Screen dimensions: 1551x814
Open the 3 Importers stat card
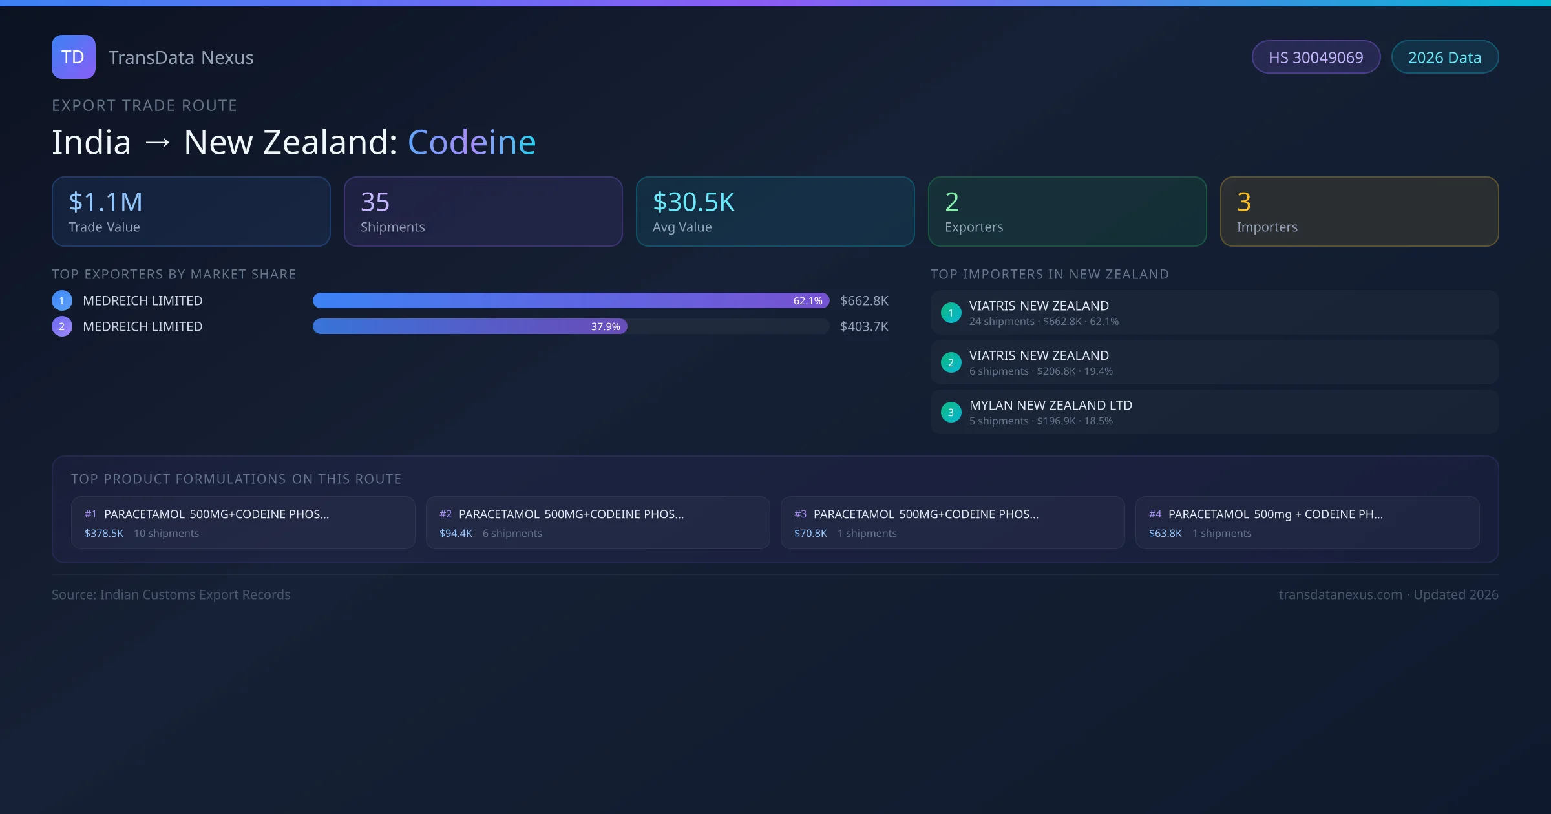pos(1359,212)
